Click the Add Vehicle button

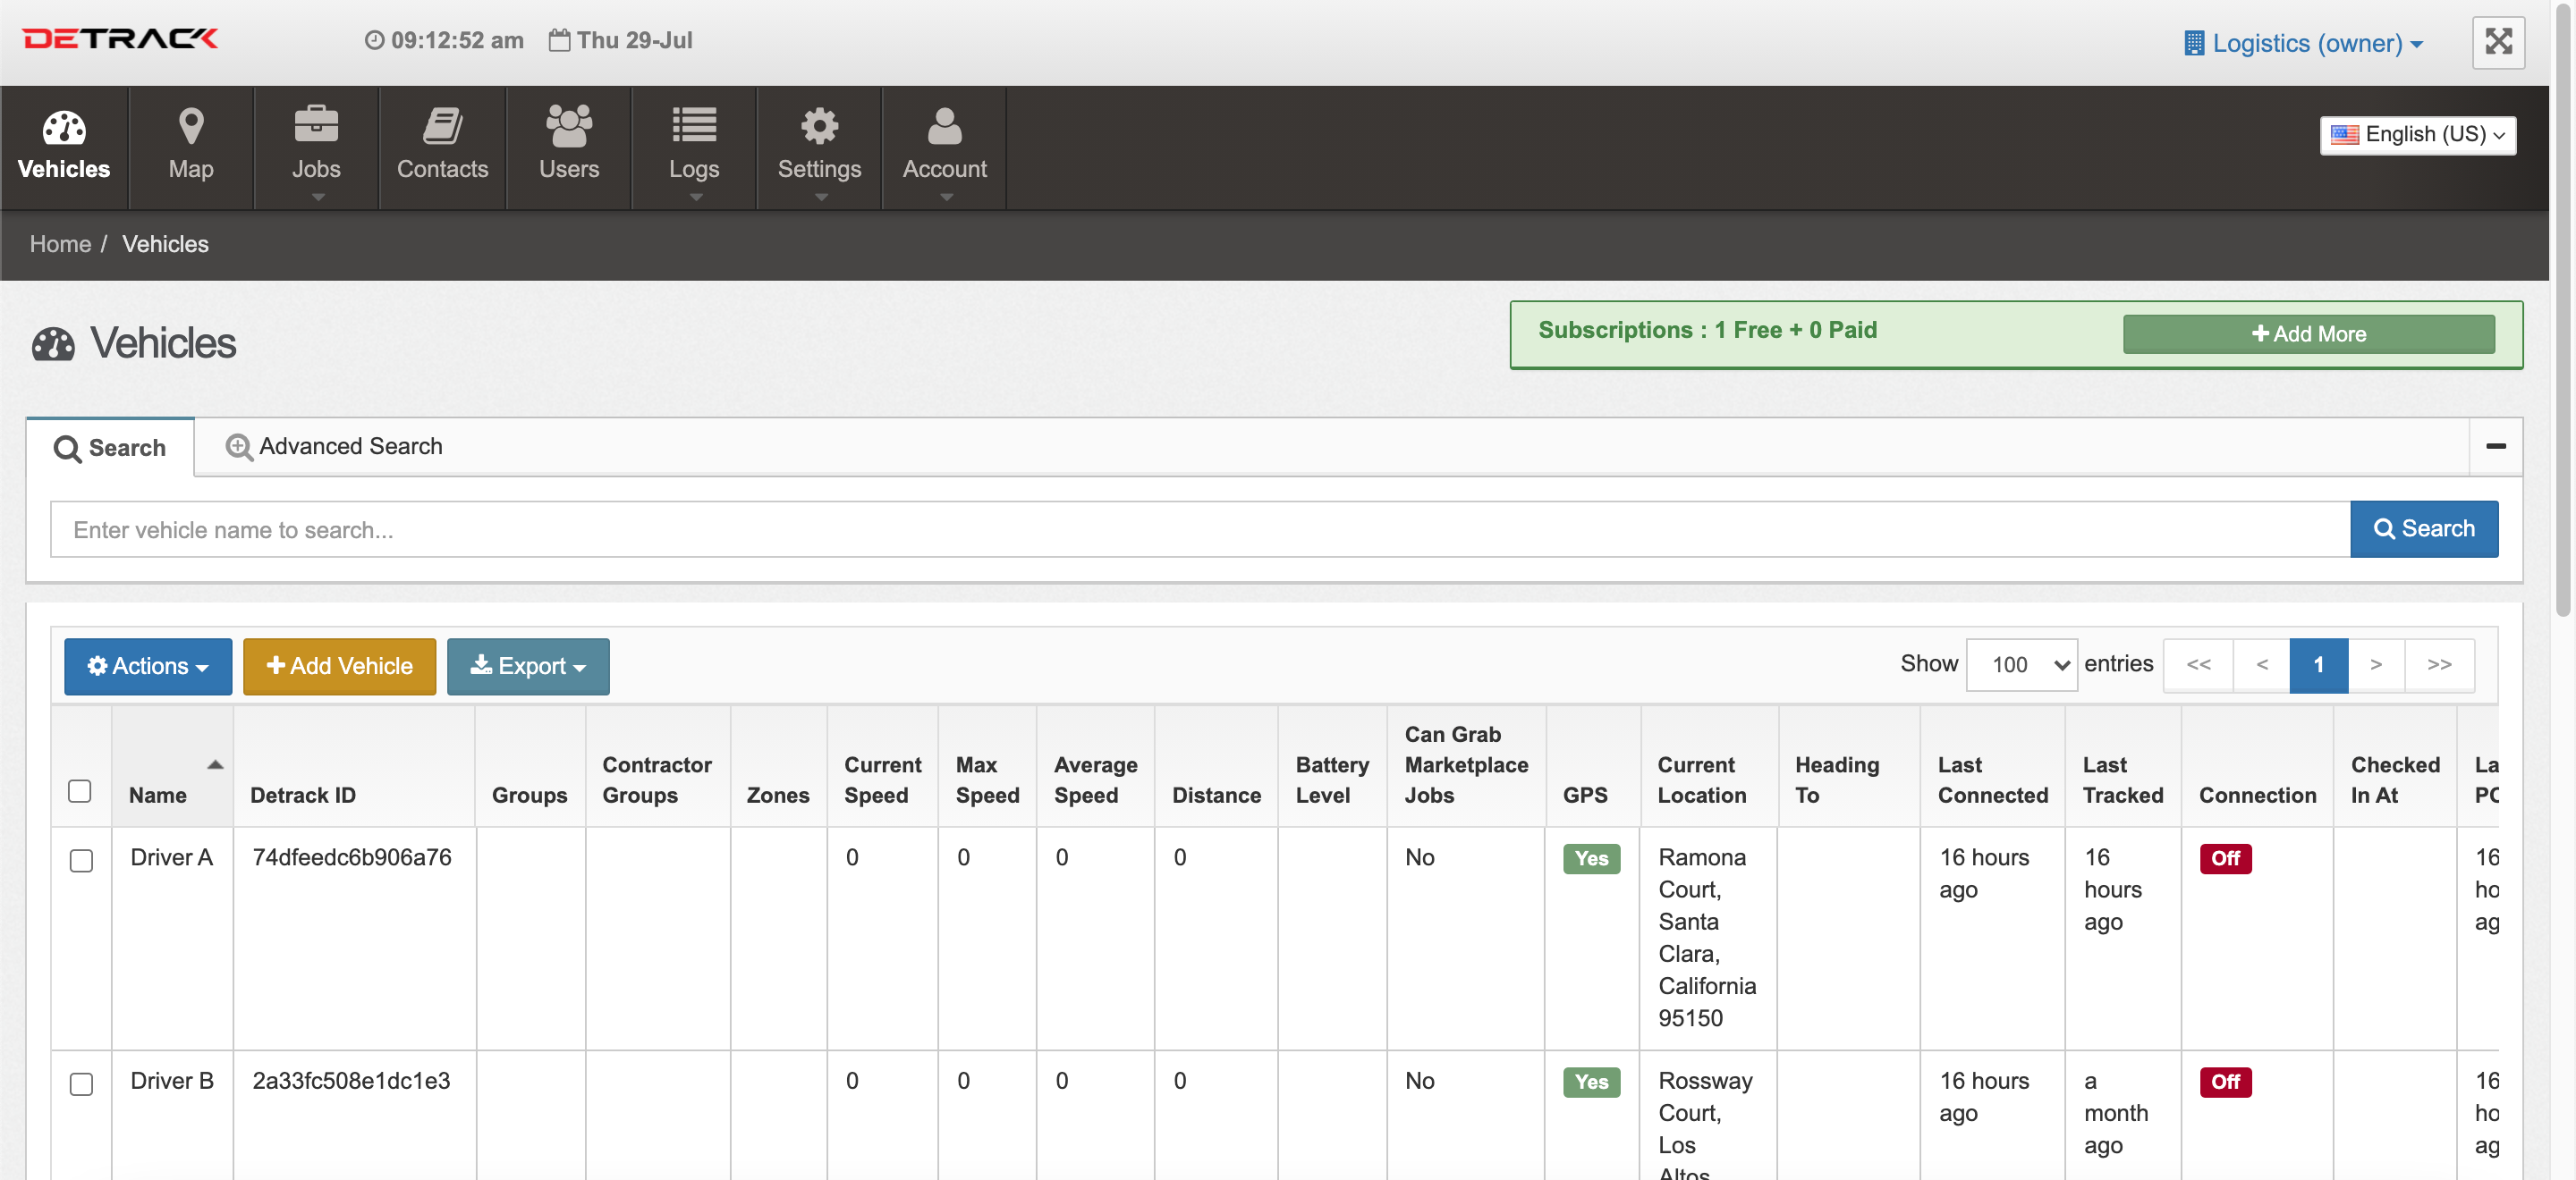point(339,667)
